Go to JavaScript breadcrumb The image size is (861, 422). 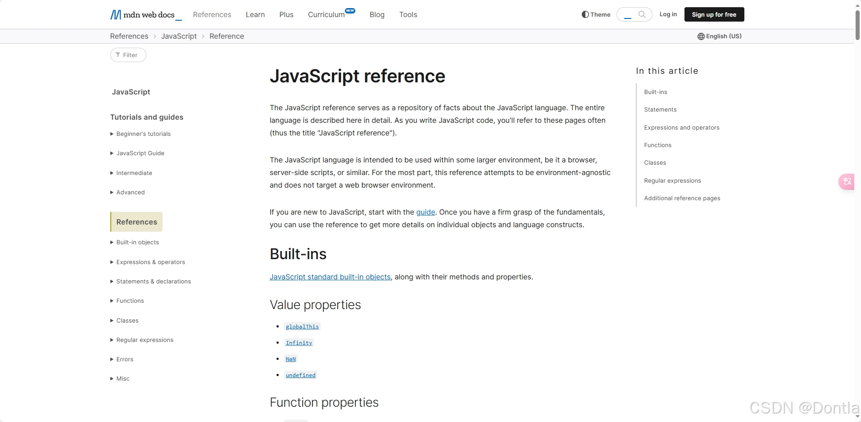click(x=179, y=36)
